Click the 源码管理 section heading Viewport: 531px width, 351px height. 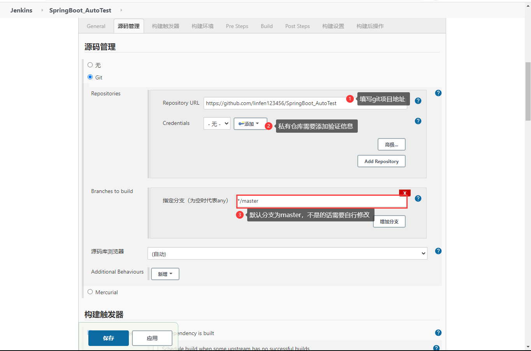point(100,47)
